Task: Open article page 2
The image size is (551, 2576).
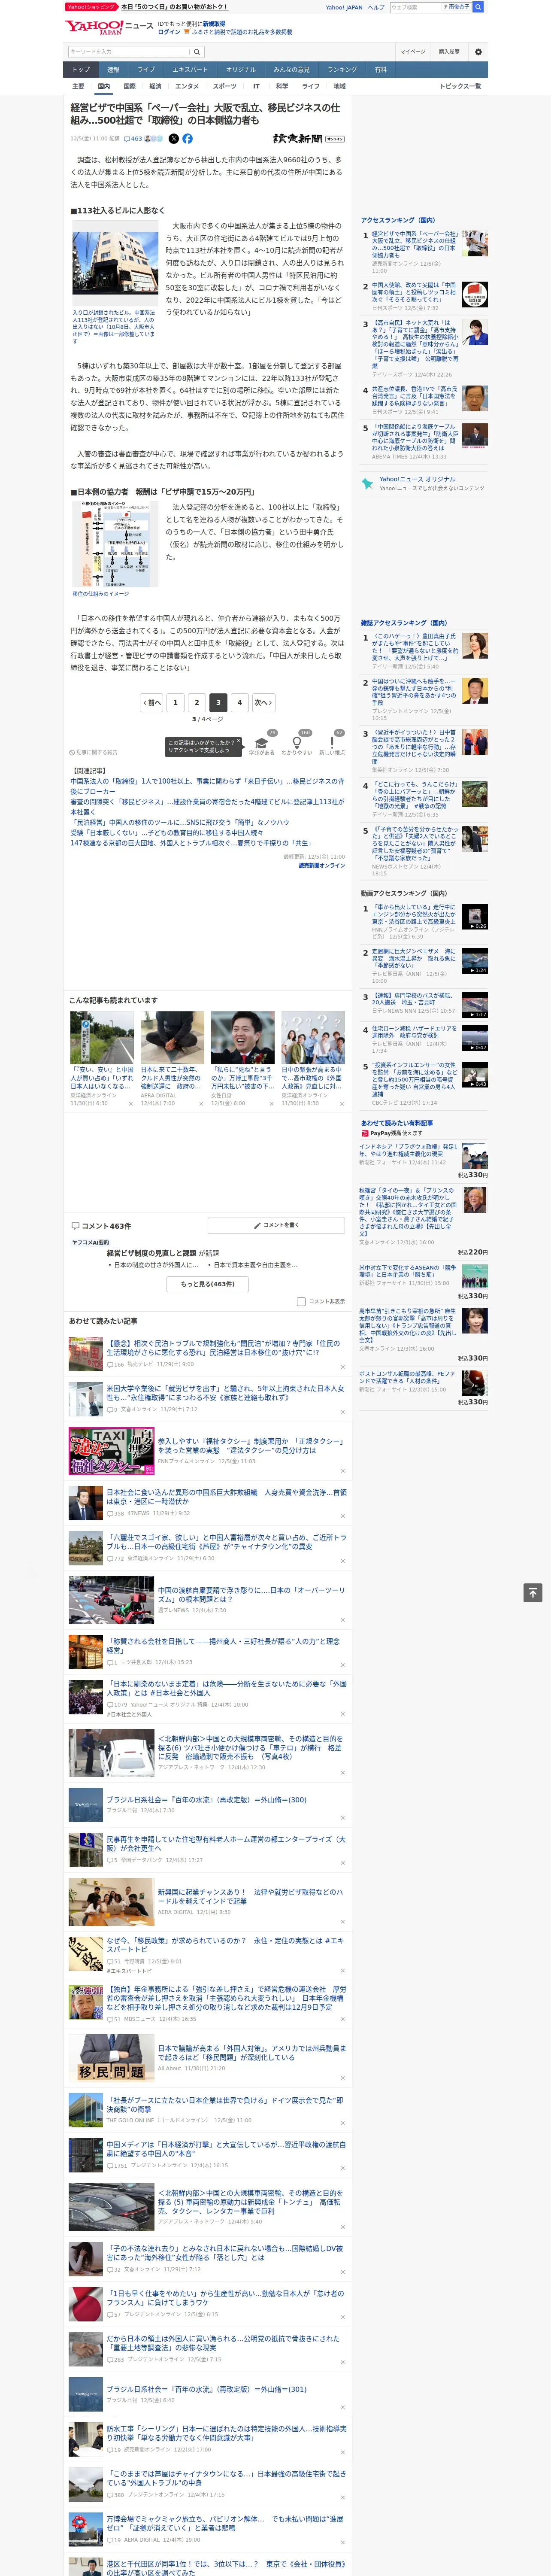Action: (197, 702)
